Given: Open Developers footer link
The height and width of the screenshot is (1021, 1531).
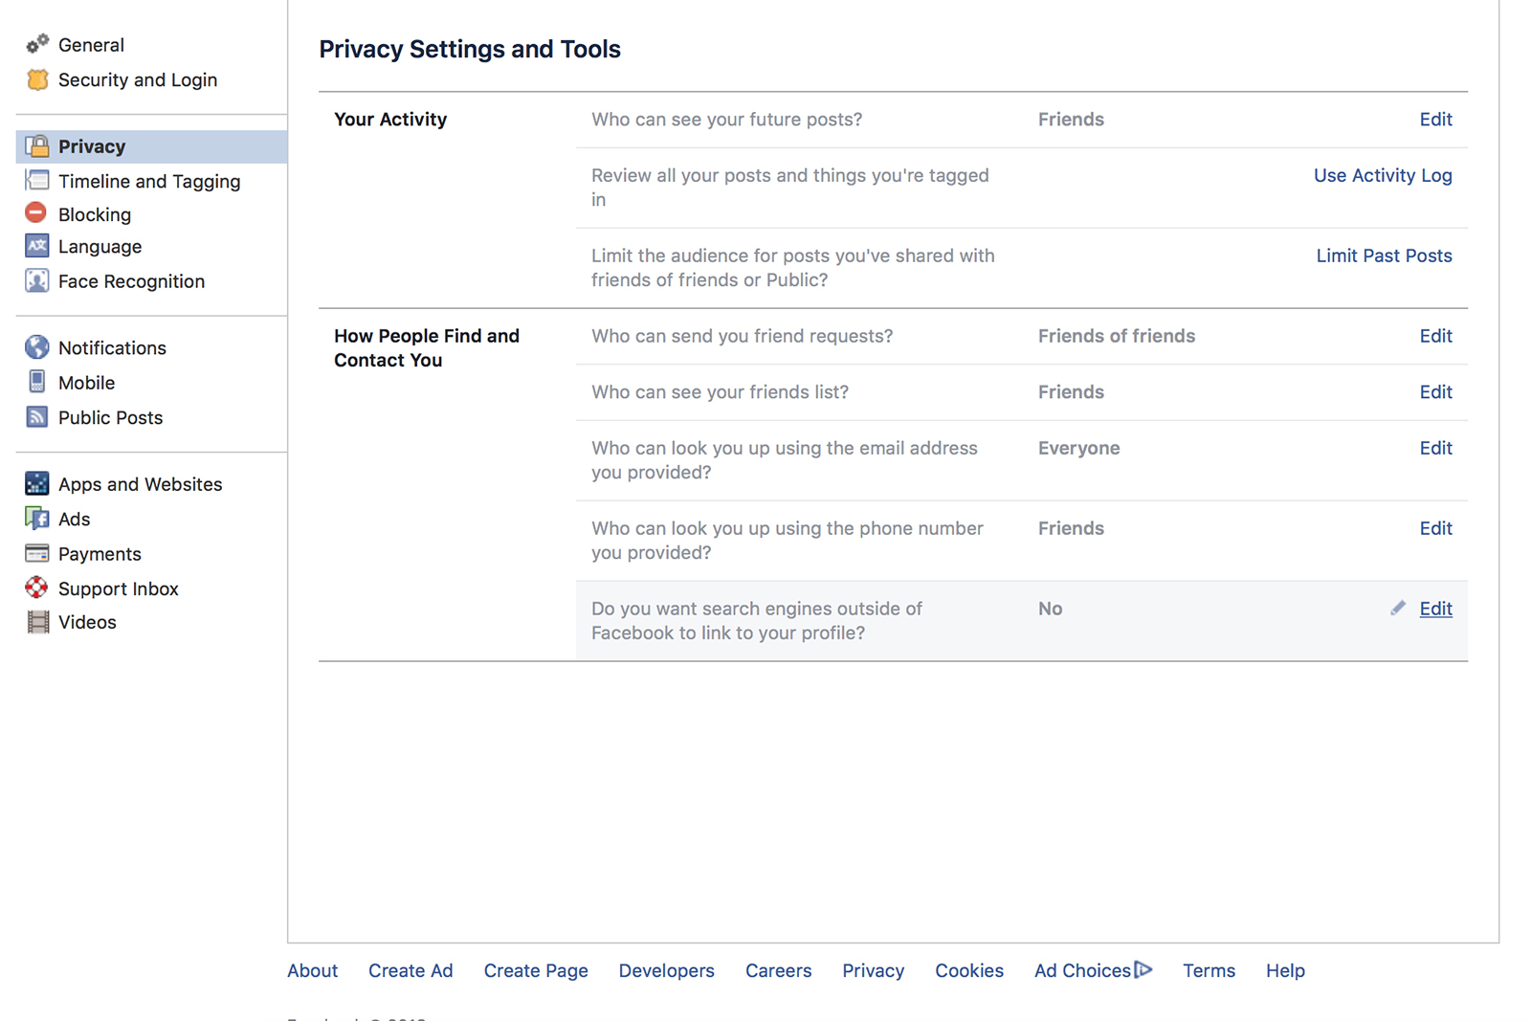Looking at the screenshot, I should tap(666, 970).
